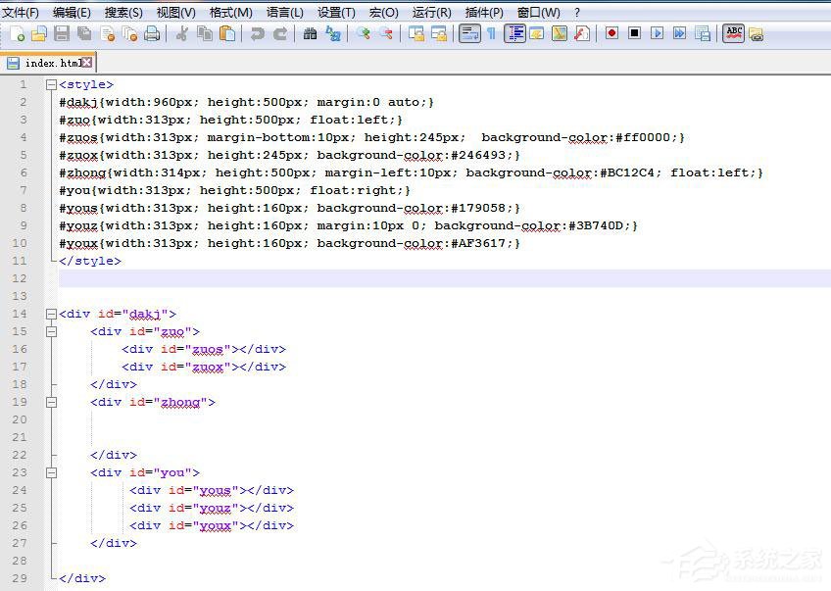
Task: Collapse the zhong div fold marker
Action: (x=51, y=402)
